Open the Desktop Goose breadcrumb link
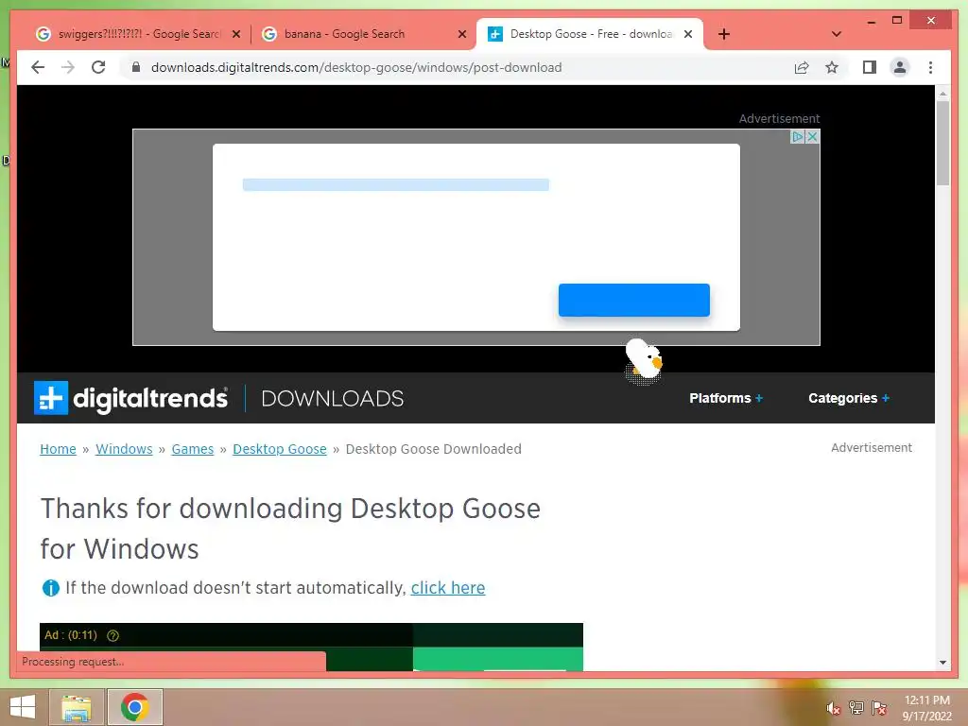Image resolution: width=968 pixels, height=726 pixels. point(280,449)
